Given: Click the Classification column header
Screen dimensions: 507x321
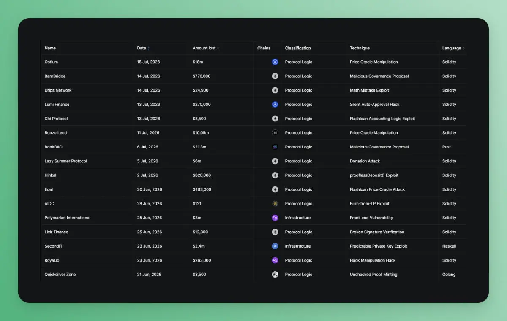Looking at the screenshot, I should coord(298,48).
